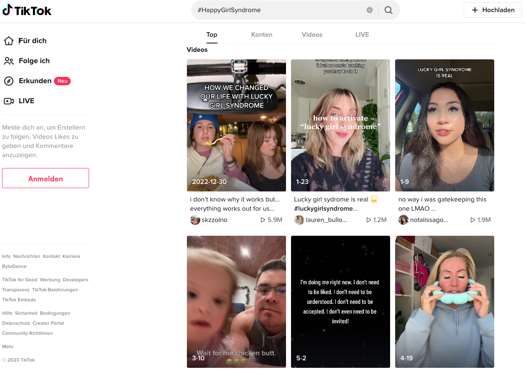Click the Hochladen upload button
The height and width of the screenshot is (372, 526).
tap(493, 10)
